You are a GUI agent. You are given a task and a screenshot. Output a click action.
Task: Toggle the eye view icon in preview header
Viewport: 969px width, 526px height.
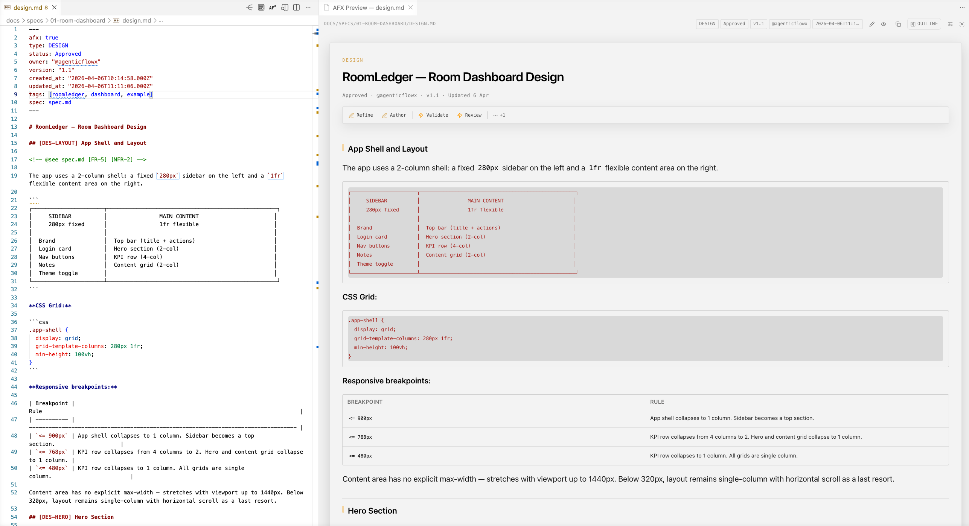tap(884, 24)
